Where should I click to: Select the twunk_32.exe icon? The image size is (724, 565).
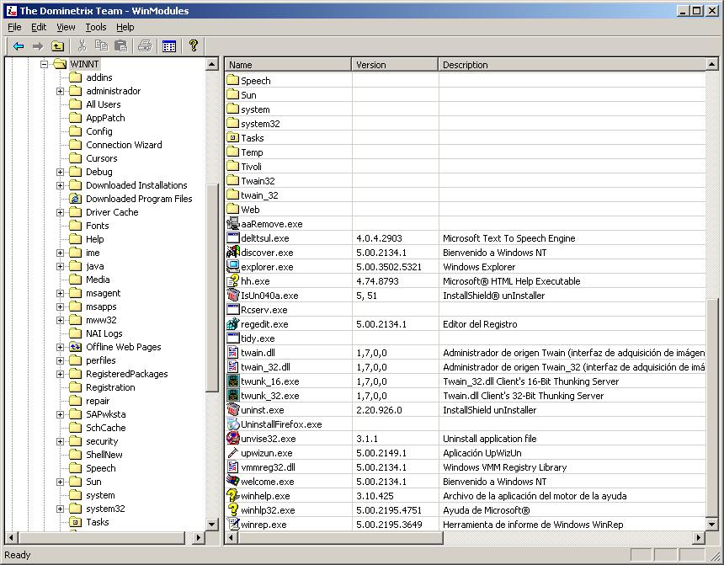(232, 396)
